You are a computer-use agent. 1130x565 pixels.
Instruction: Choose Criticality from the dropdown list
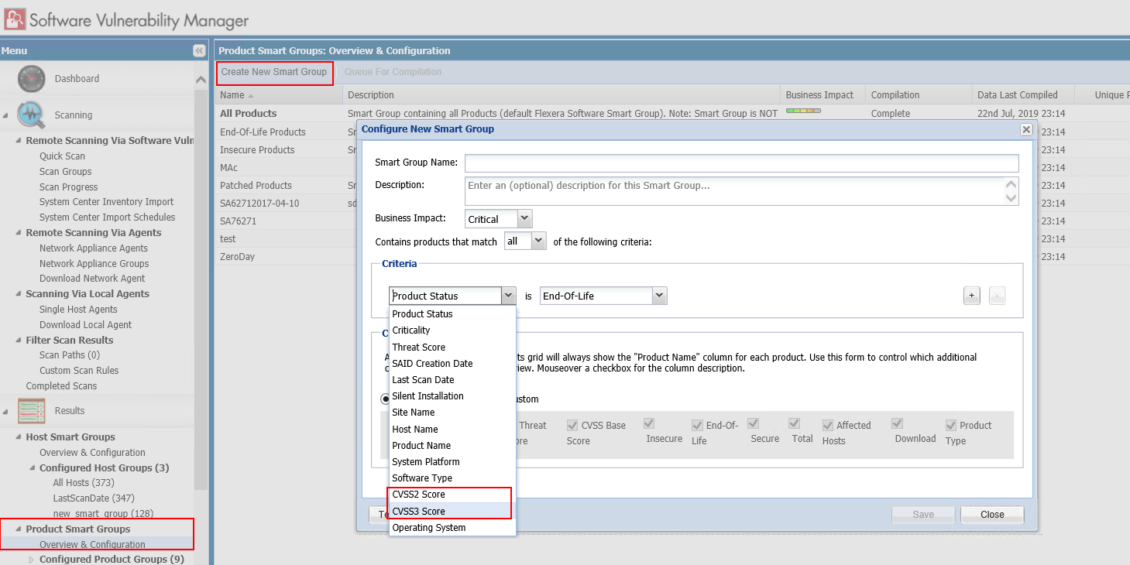coord(452,330)
